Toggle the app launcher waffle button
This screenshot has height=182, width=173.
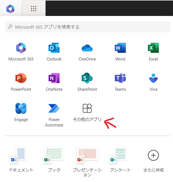point(34,9)
